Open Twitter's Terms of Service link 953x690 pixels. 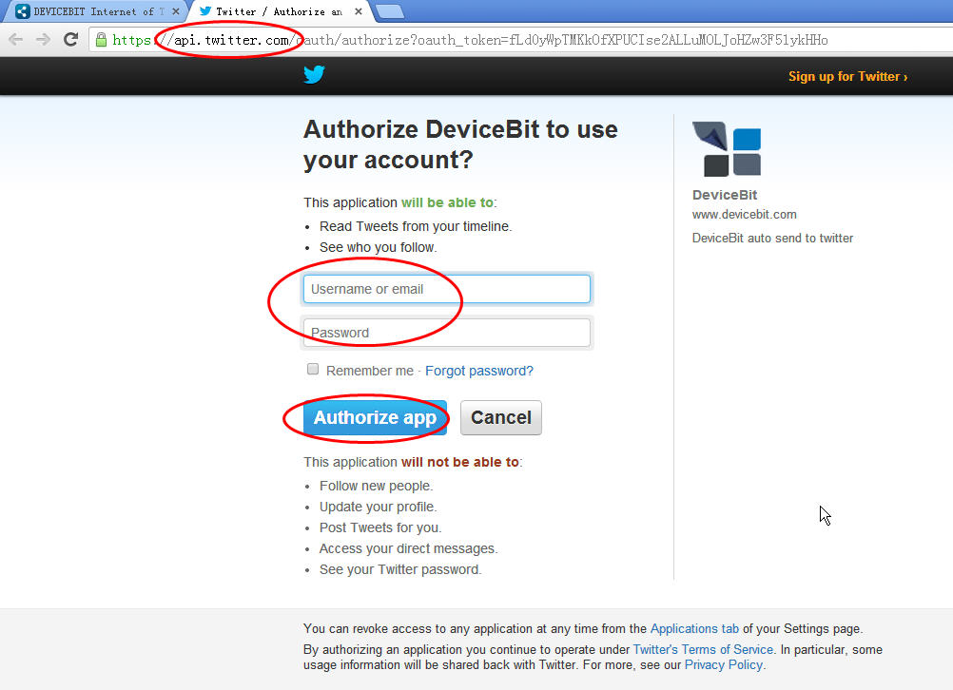tap(703, 650)
